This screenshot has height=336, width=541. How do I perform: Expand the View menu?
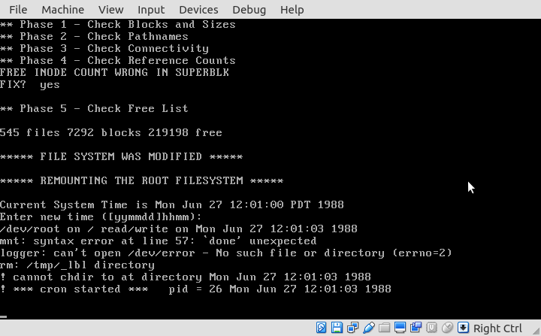[x=111, y=10]
